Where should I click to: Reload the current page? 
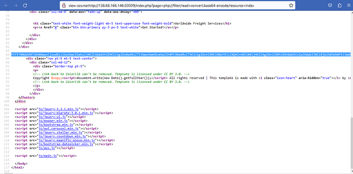[x=25, y=5]
